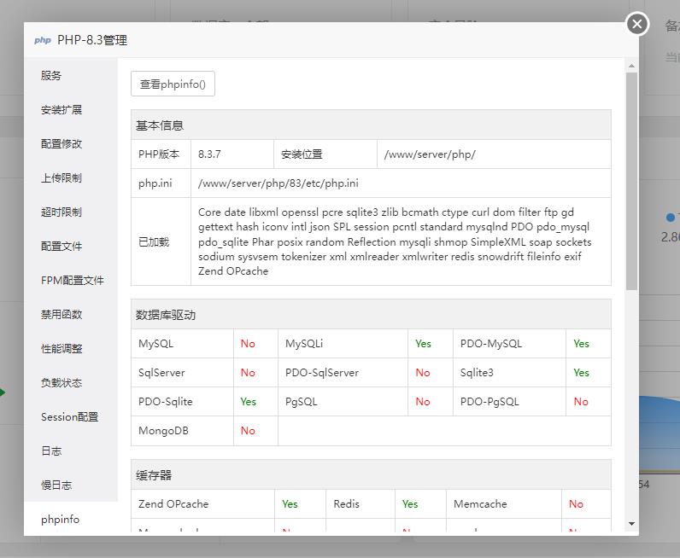Click MongoDB No status
This screenshot has width=680, height=558.
point(248,431)
